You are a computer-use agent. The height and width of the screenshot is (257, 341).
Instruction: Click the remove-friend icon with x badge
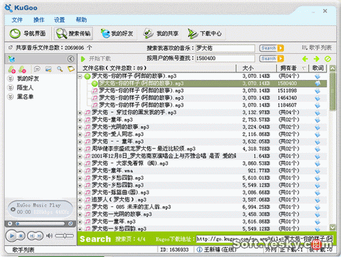pos(23,69)
